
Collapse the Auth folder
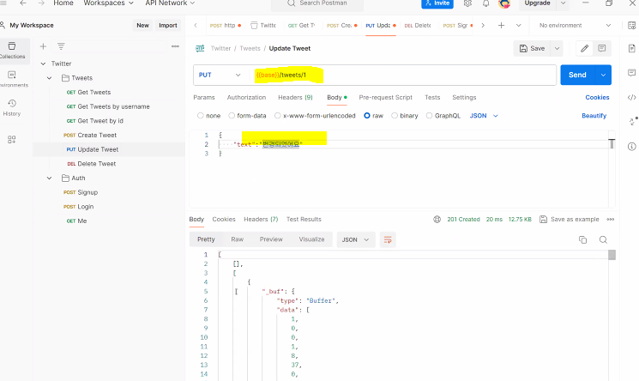pos(49,178)
